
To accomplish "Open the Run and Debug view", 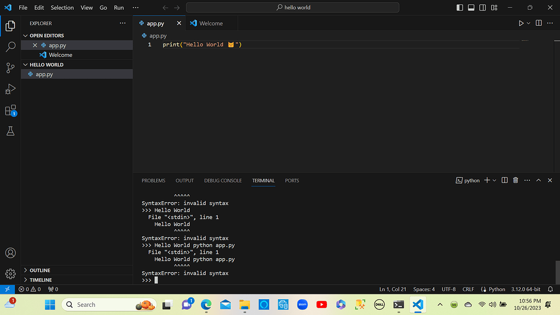I will coord(10,89).
